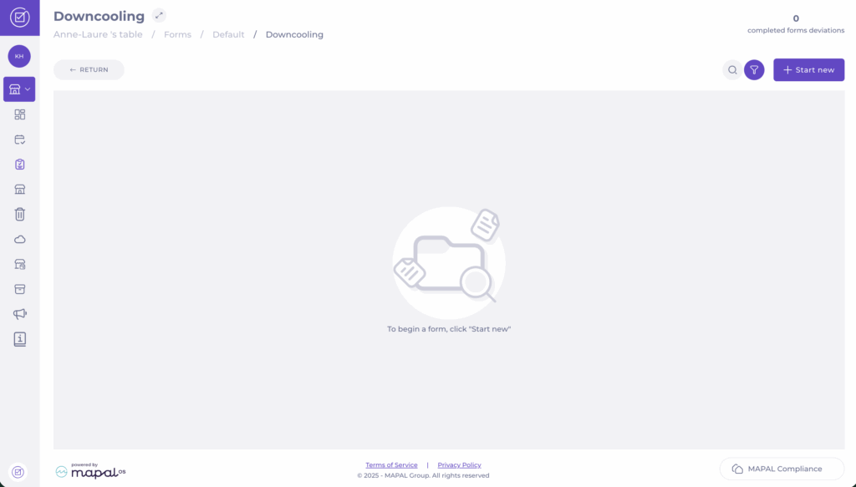Open the trash bin icon in sidebar
The height and width of the screenshot is (487, 856).
(x=20, y=214)
